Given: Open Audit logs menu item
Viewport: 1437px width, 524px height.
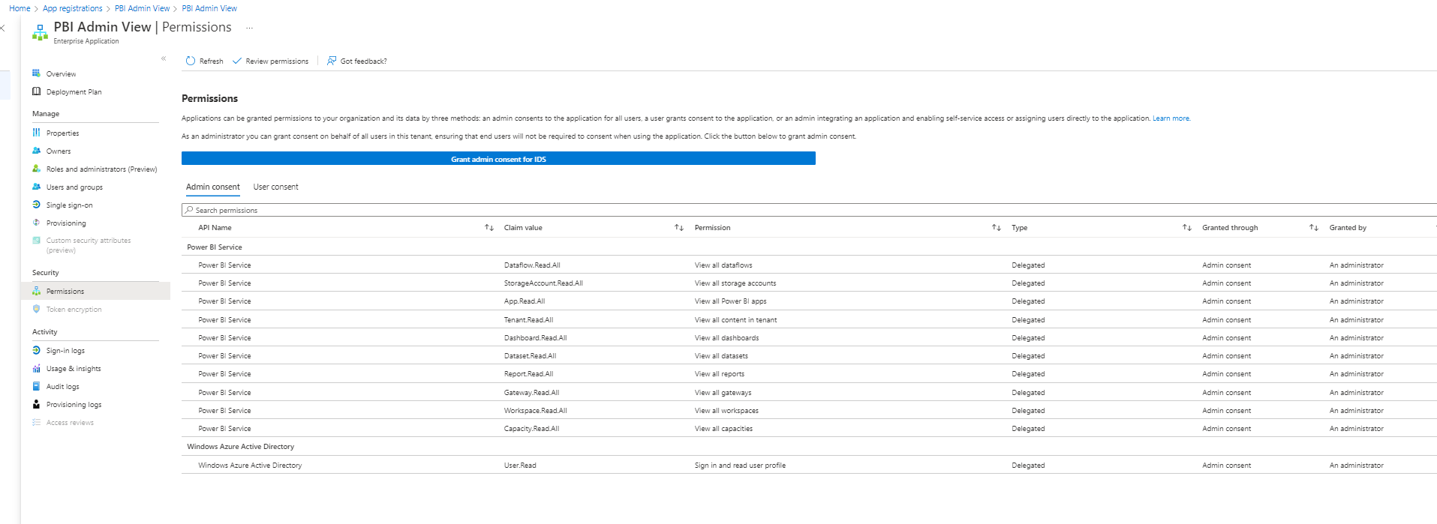Looking at the screenshot, I should [62, 387].
